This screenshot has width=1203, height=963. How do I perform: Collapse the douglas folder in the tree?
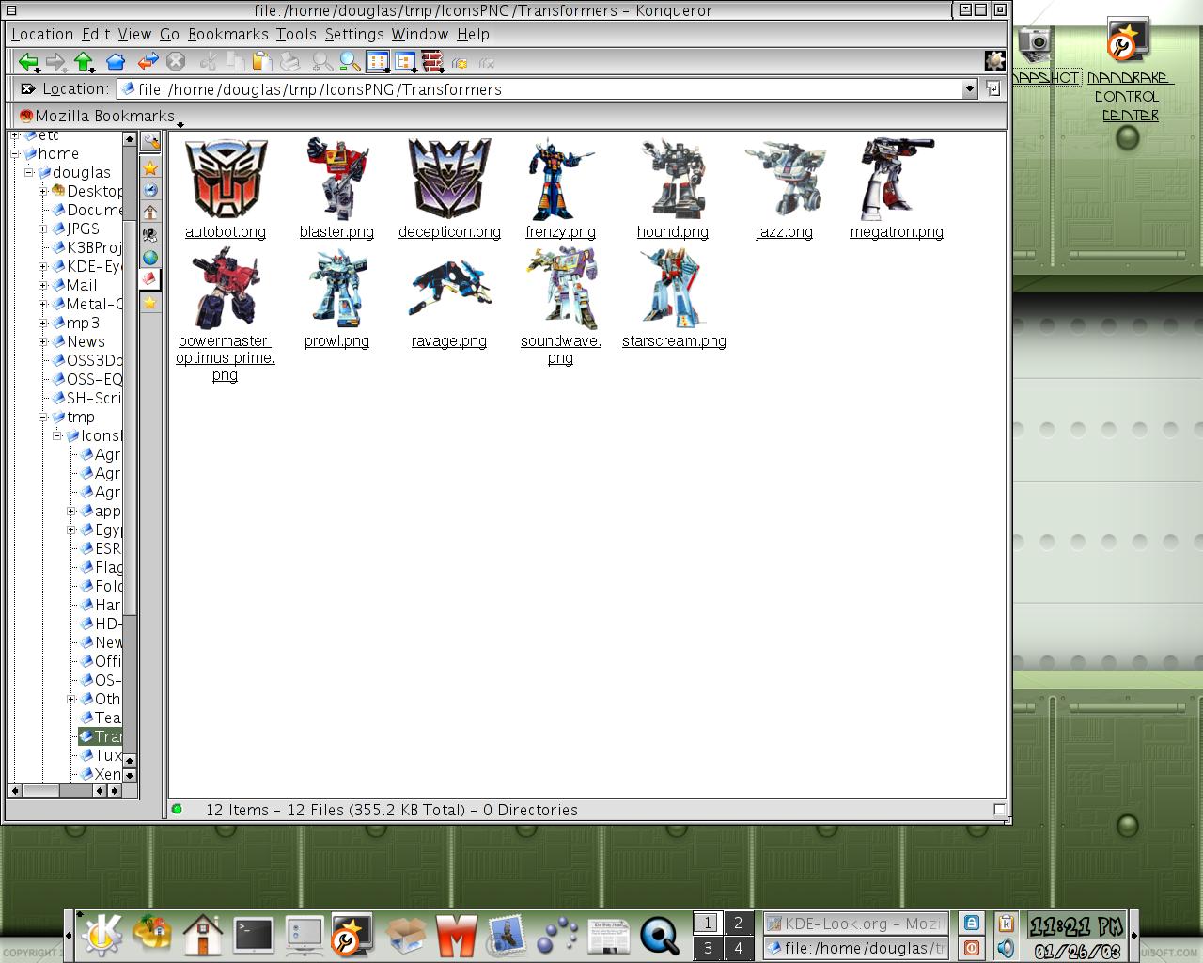click(x=29, y=172)
